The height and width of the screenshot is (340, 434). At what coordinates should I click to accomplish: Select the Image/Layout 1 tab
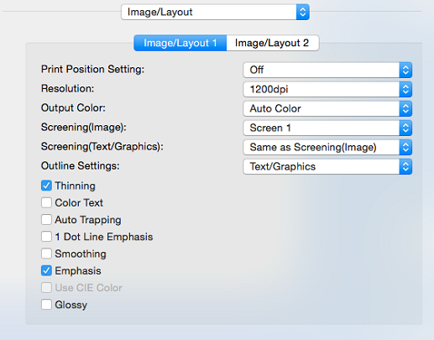[x=180, y=43]
